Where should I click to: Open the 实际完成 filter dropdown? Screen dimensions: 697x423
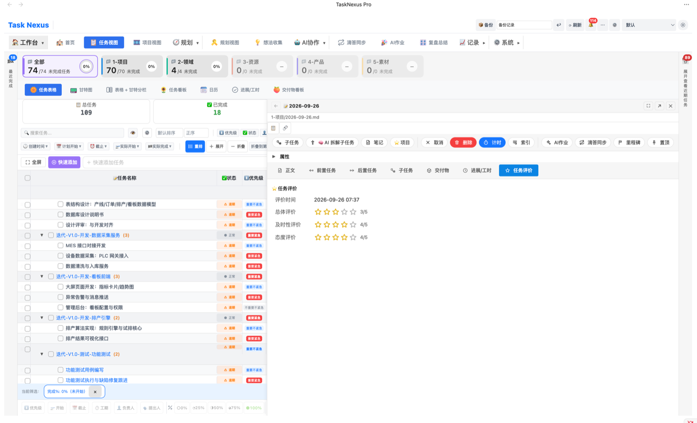click(159, 146)
